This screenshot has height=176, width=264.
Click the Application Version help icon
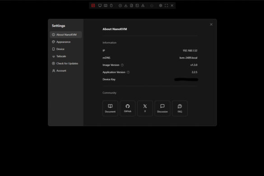pyautogui.click(x=128, y=72)
